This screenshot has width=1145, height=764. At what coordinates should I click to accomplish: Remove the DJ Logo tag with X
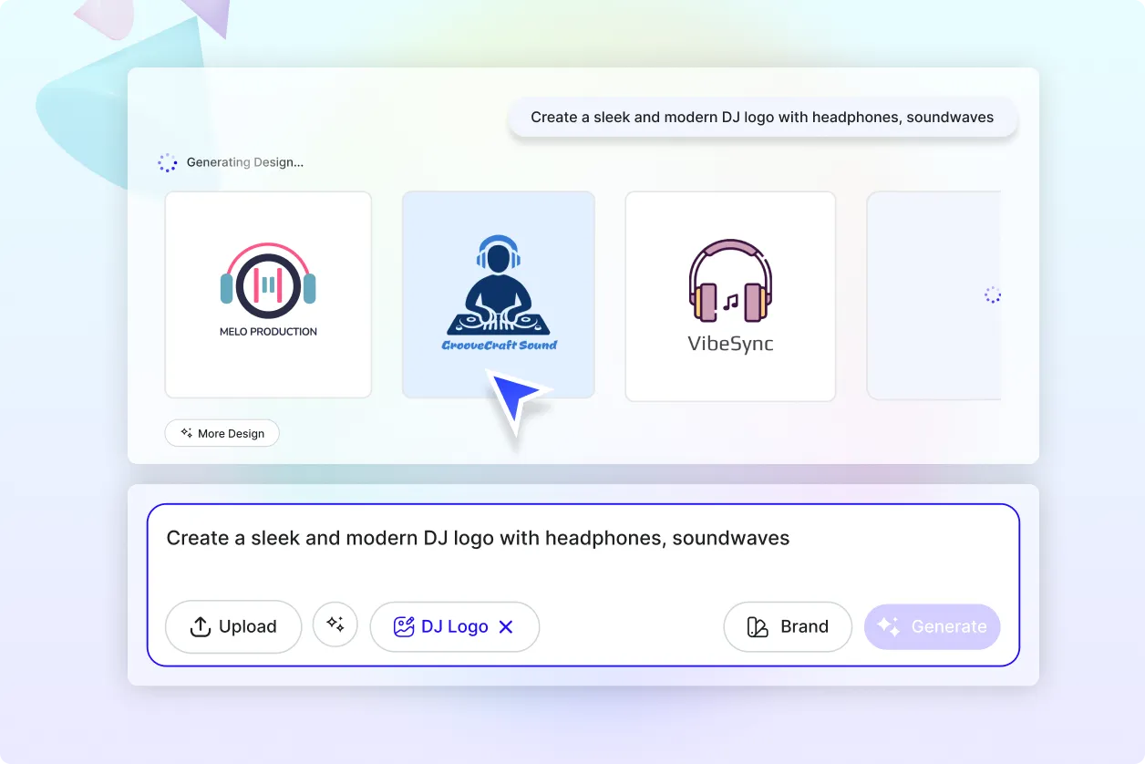[507, 626]
